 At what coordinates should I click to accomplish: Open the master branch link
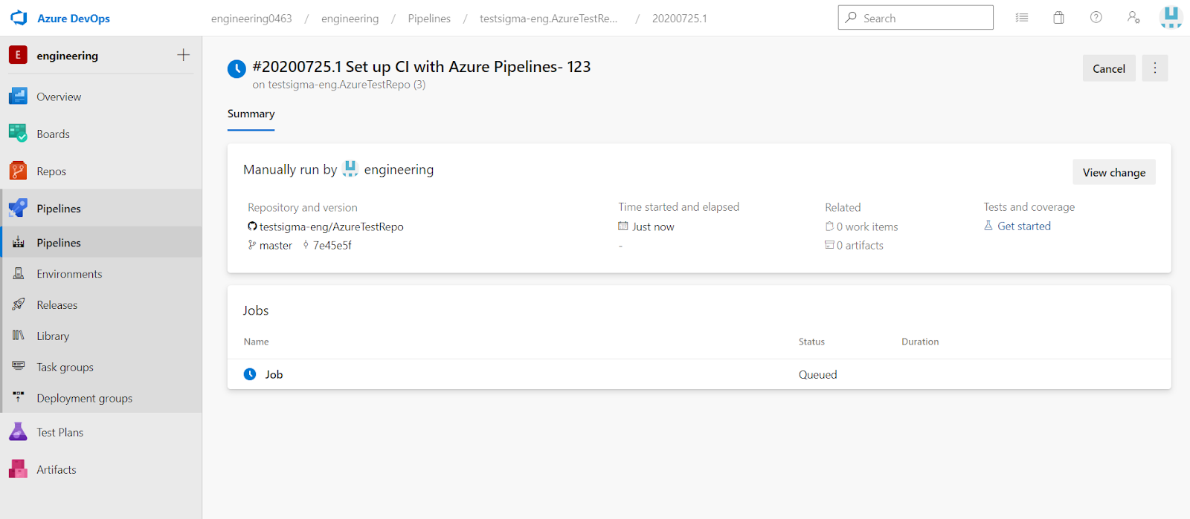(x=276, y=246)
